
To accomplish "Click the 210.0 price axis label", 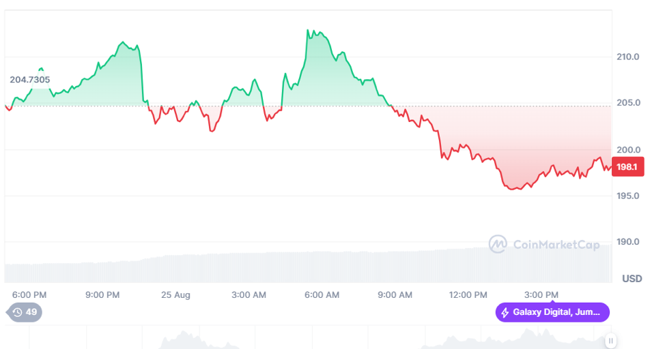I will click(627, 57).
